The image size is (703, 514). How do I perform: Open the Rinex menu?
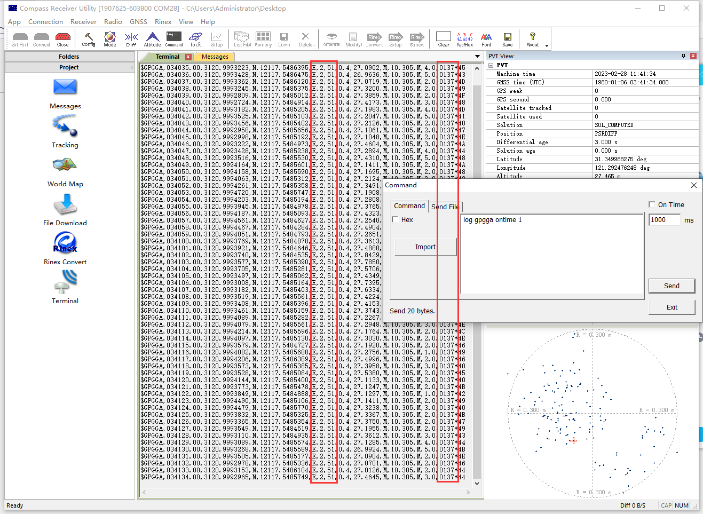(x=163, y=22)
